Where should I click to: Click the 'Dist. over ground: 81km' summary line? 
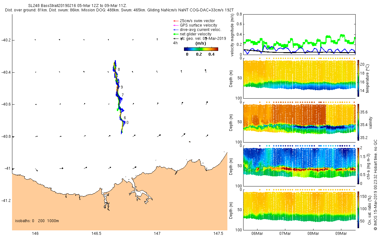(119, 10)
